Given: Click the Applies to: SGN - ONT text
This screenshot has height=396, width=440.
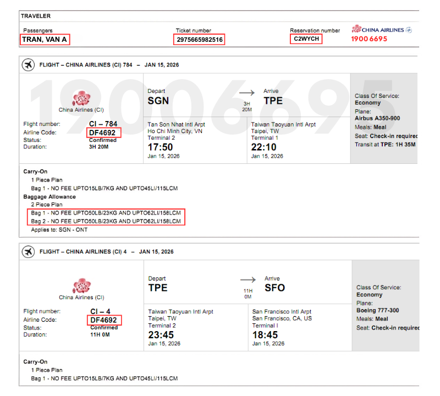Looking at the screenshot, I should pyautogui.click(x=59, y=229).
